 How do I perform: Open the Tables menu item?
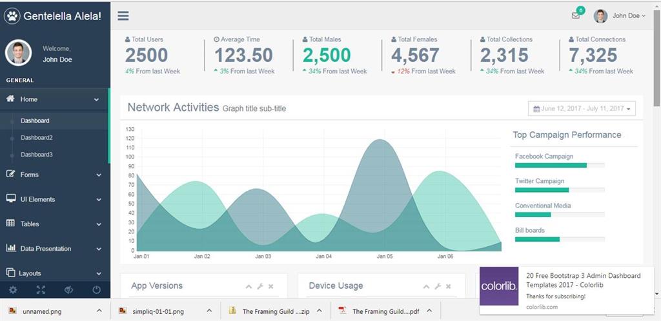pos(55,224)
